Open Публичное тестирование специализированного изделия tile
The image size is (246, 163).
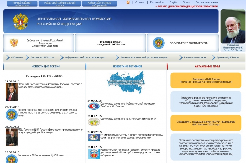click(206, 147)
